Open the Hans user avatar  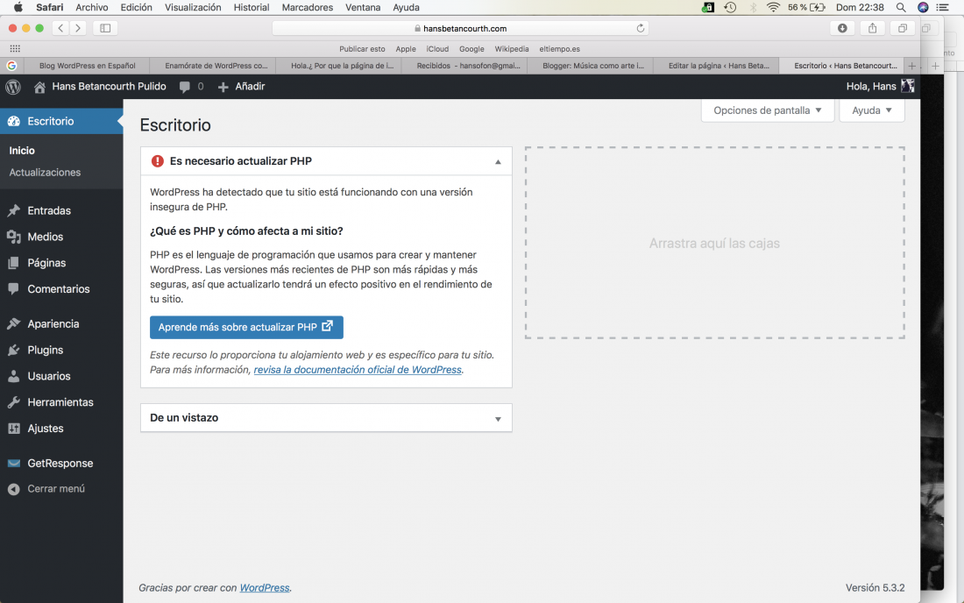[907, 86]
